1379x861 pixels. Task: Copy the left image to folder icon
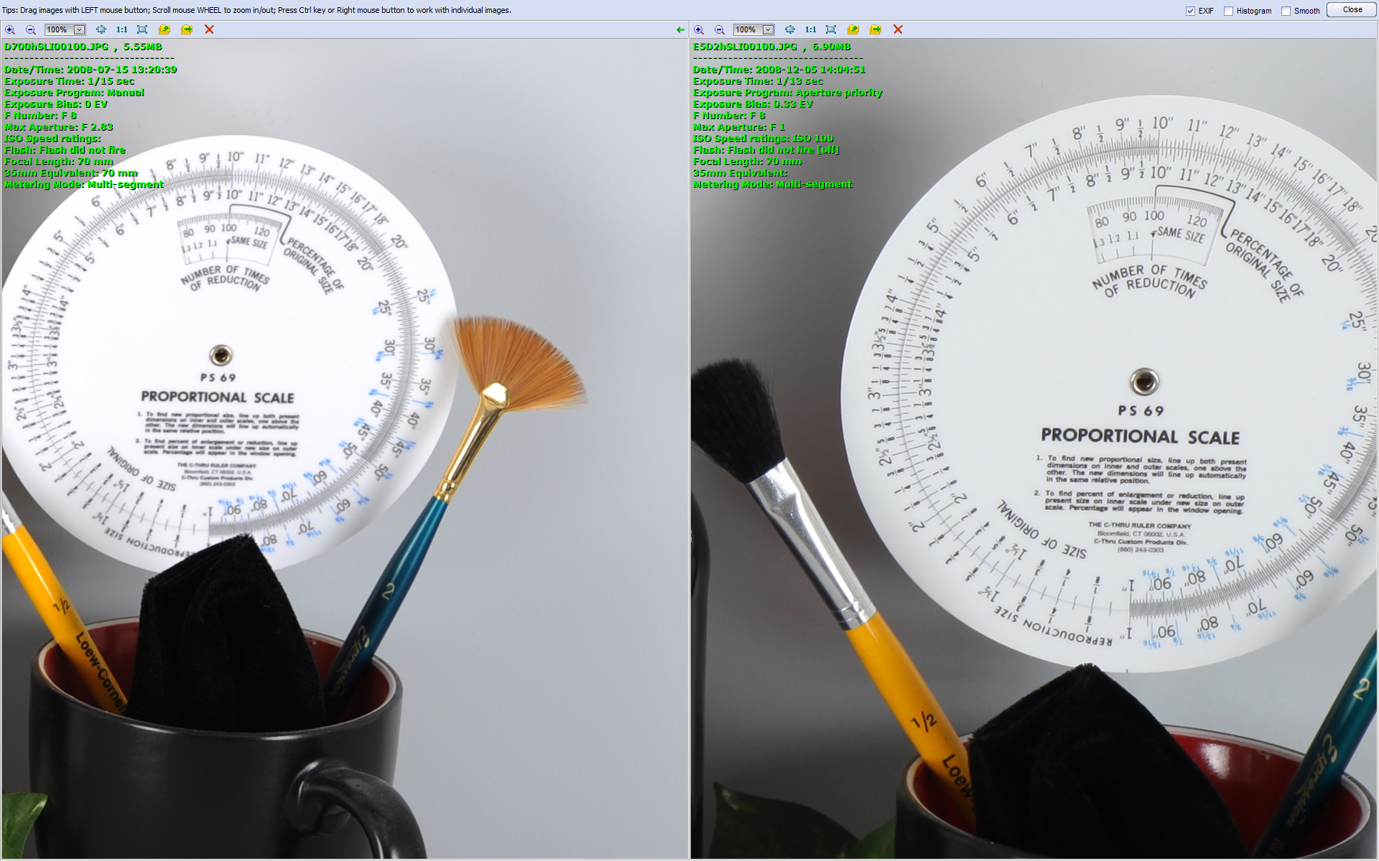click(164, 29)
